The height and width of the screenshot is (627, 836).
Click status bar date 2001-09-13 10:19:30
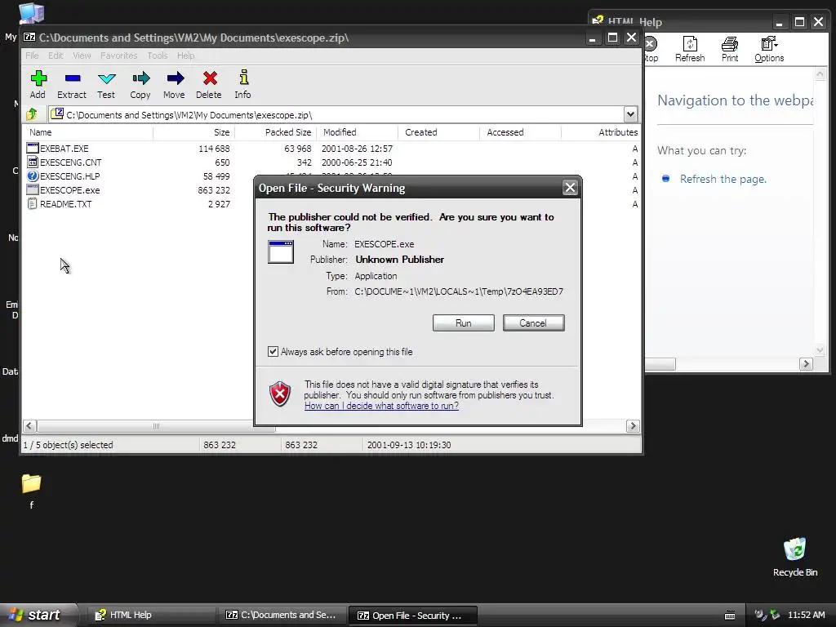click(409, 445)
